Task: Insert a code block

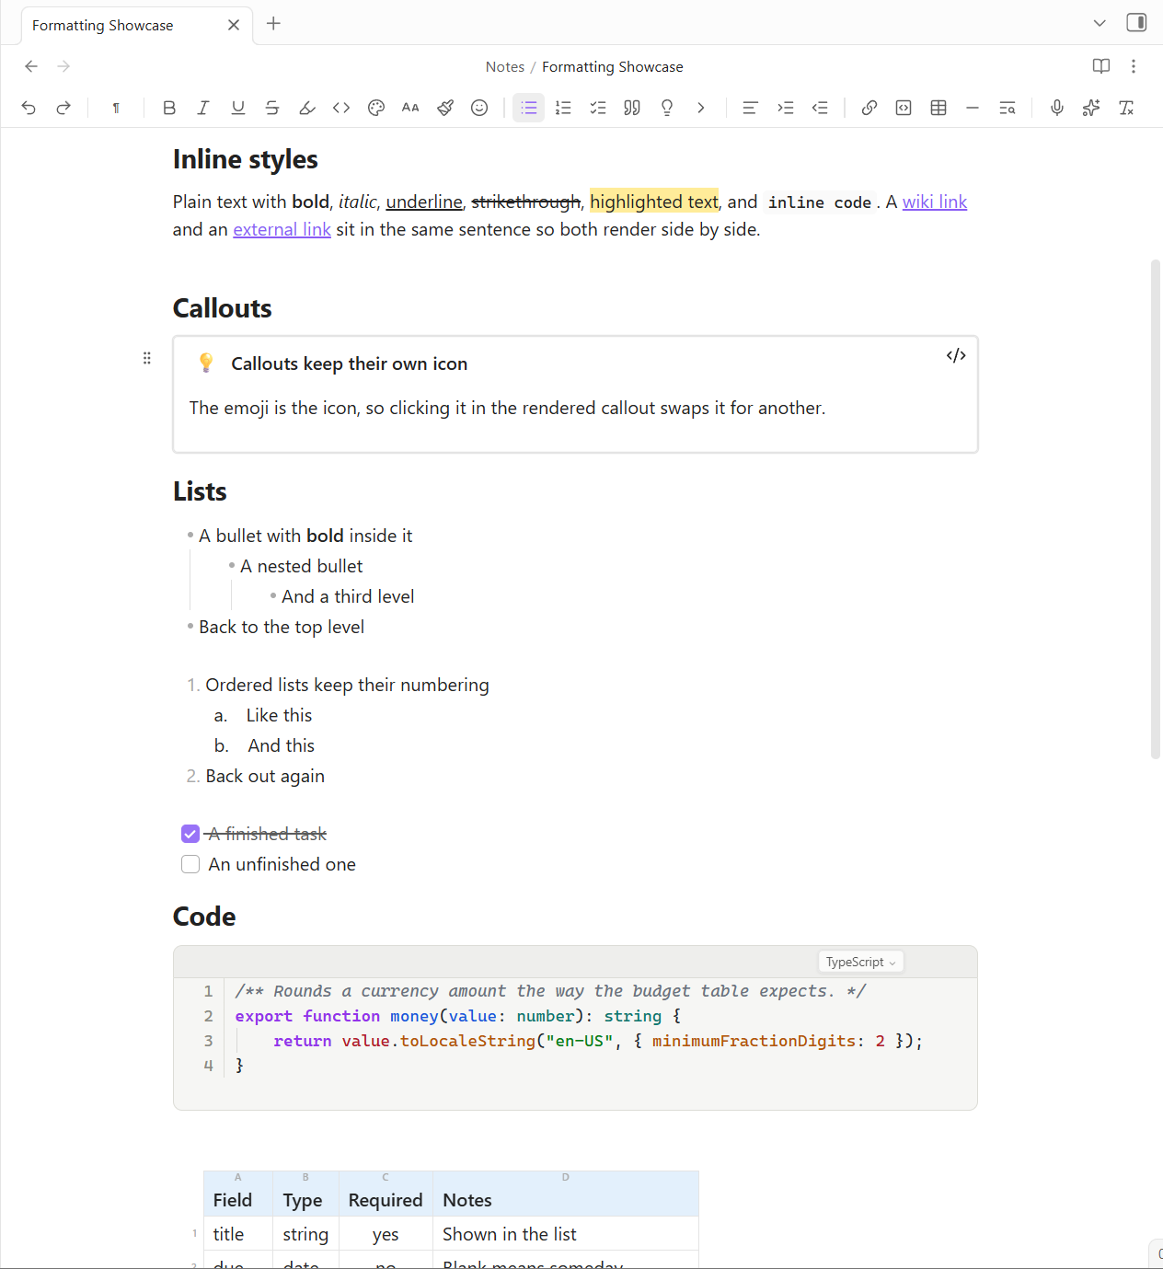Action: pos(904,108)
